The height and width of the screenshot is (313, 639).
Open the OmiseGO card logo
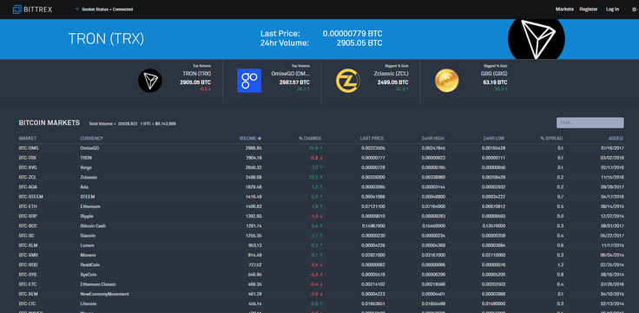tap(249, 81)
